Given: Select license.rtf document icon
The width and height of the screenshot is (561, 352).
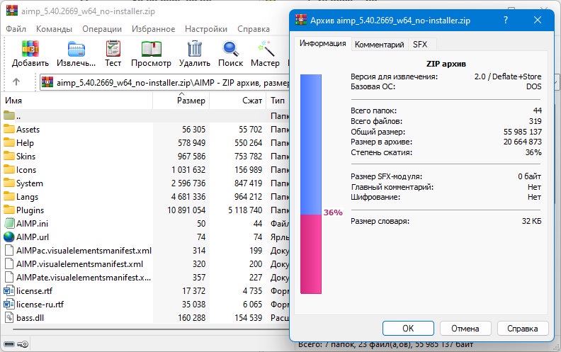Looking at the screenshot, I should (9, 291).
